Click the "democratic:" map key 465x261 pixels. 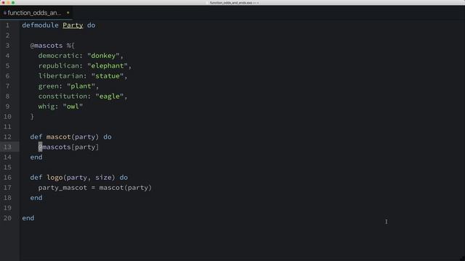click(x=60, y=56)
